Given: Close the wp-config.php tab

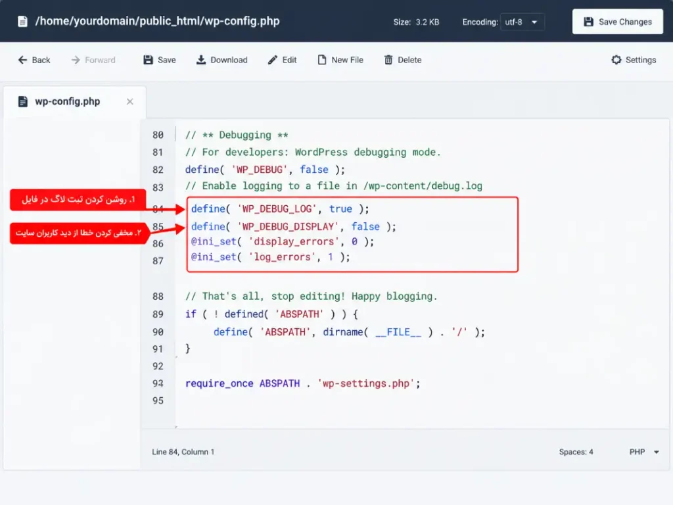Looking at the screenshot, I should pyautogui.click(x=129, y=102).
